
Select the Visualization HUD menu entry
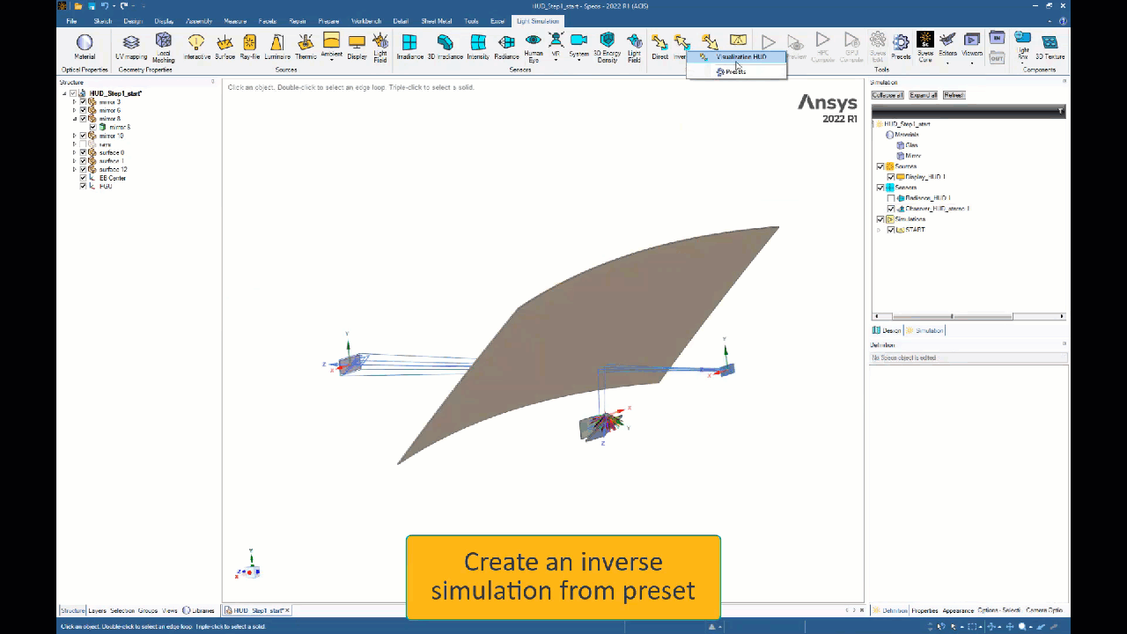736,57
